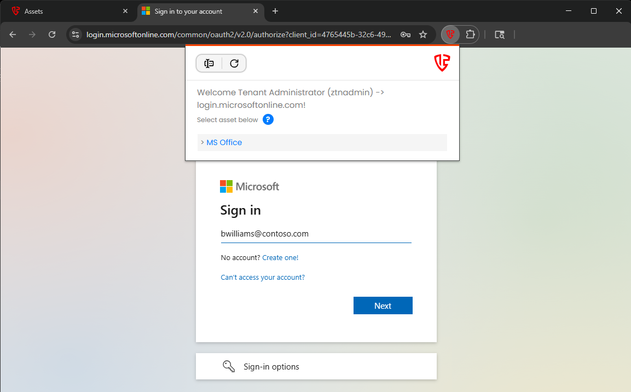Open the browser Extensions puzzle menu
The width and height of the screenshot is (631, 392).
pos(470,34)
